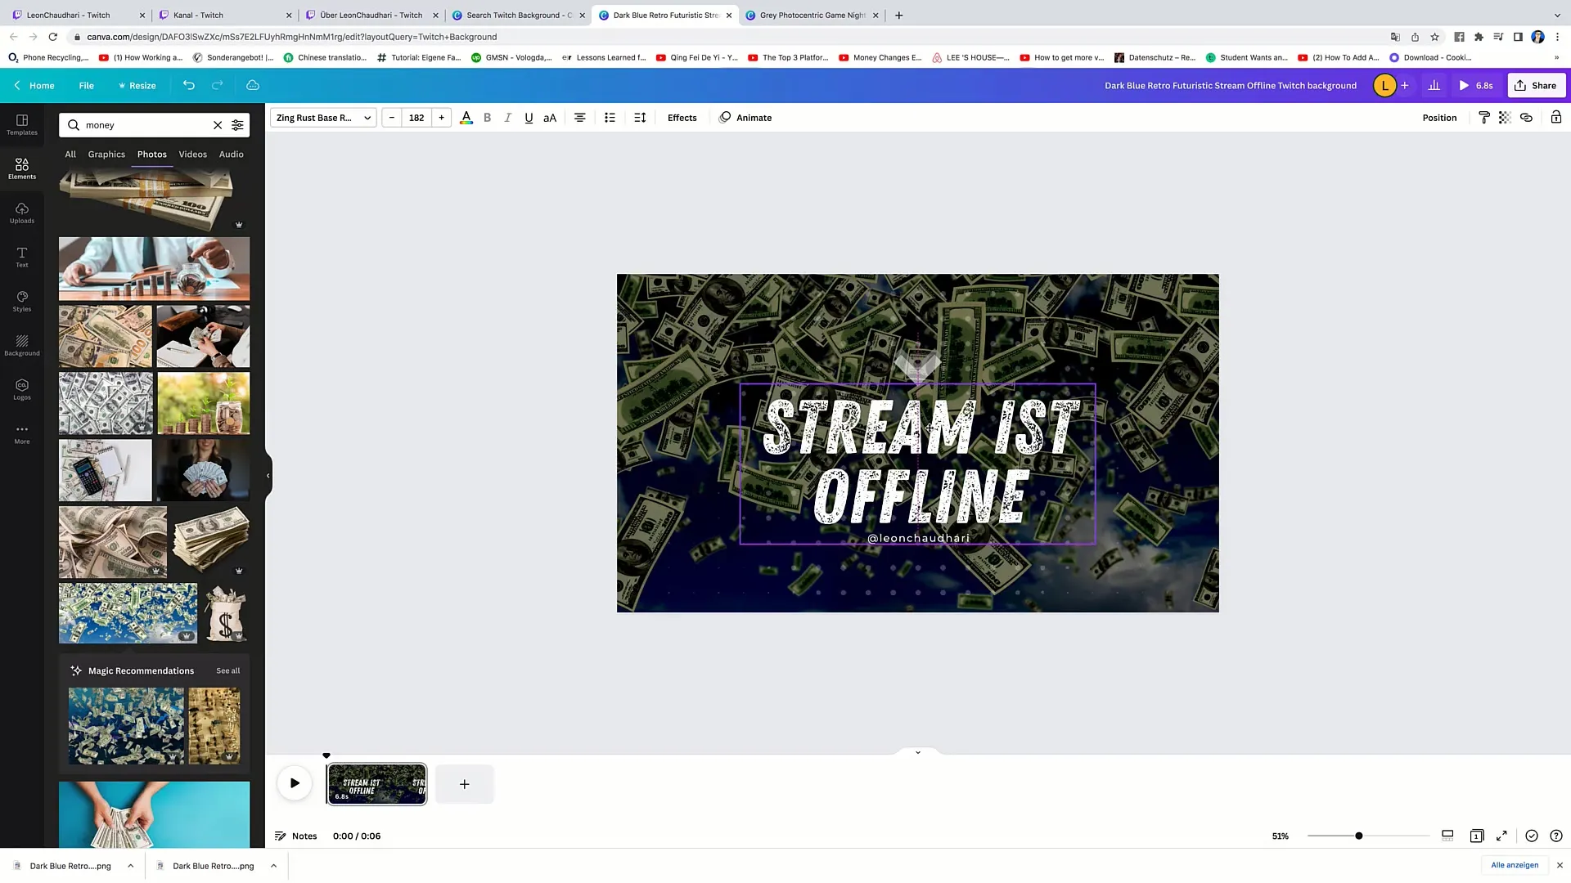Viewport: 1571px width, 883px height.
Task: Expand Magic Recommendations See all
Action: pyautogui.click(x=227, y=670)
